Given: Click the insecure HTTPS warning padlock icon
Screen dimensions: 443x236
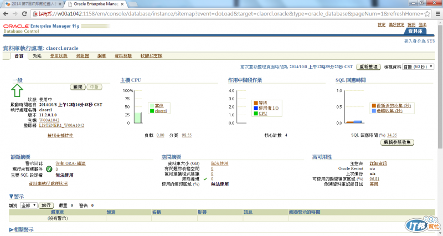Looking at the screenshot, I should [35, 13].
